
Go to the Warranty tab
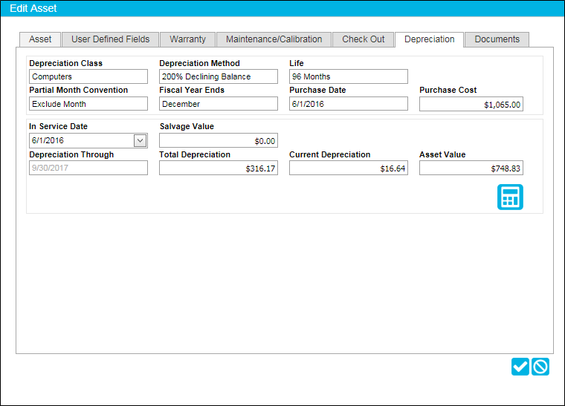click(x=188, y=39)
